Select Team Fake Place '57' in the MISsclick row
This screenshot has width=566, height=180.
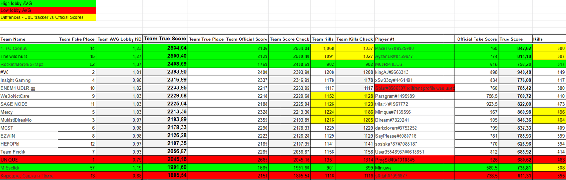tap(77, 168)
